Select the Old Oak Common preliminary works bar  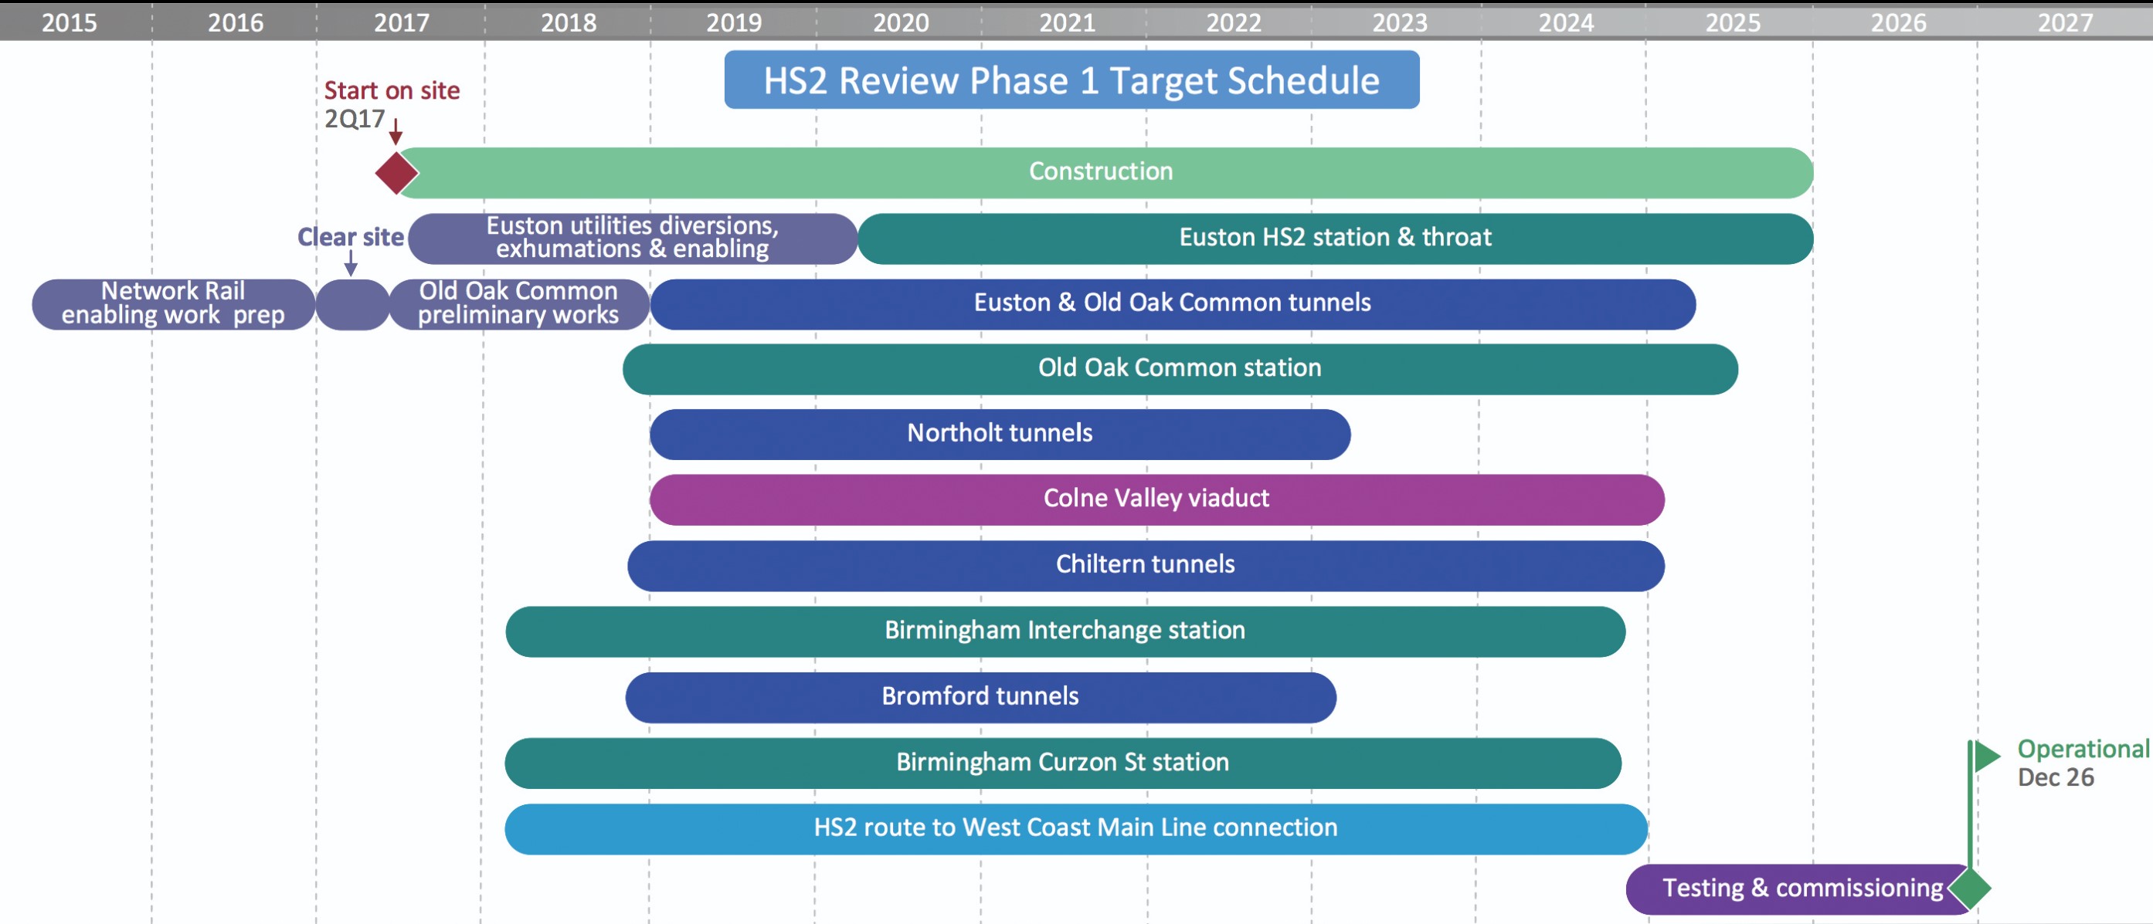tap(518, 303)
